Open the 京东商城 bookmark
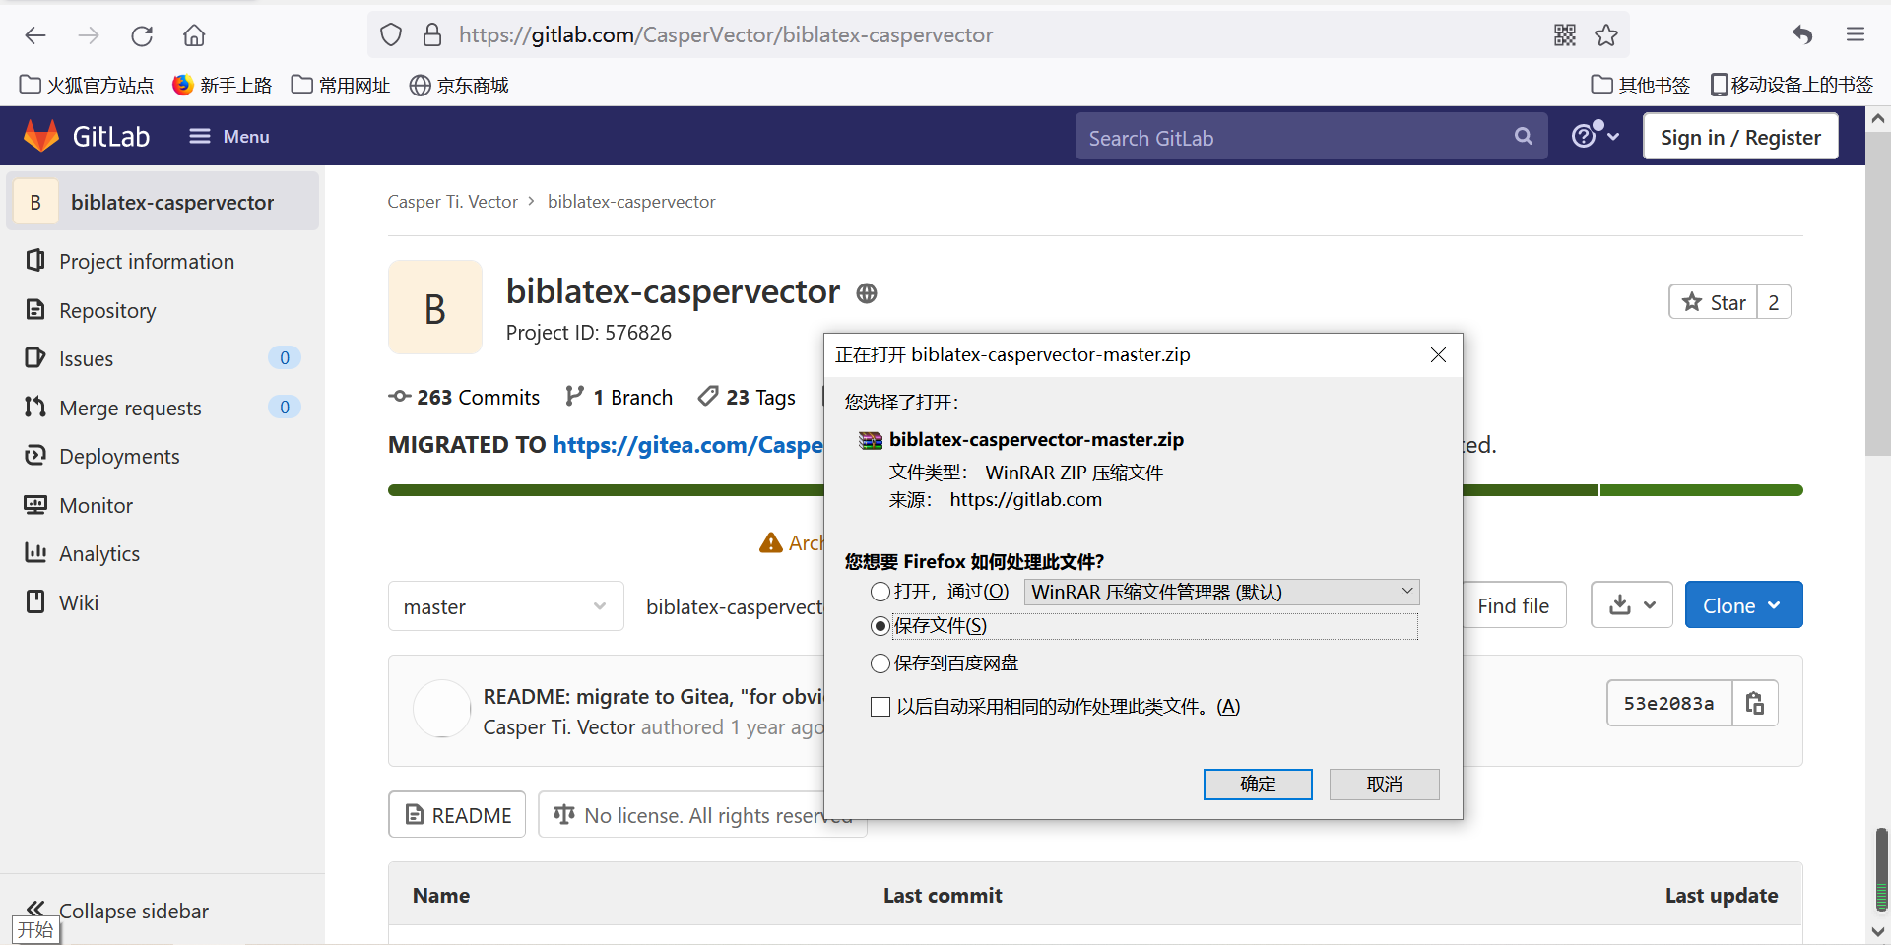This screenshot has height=945, width=1891. click(459, 85)
